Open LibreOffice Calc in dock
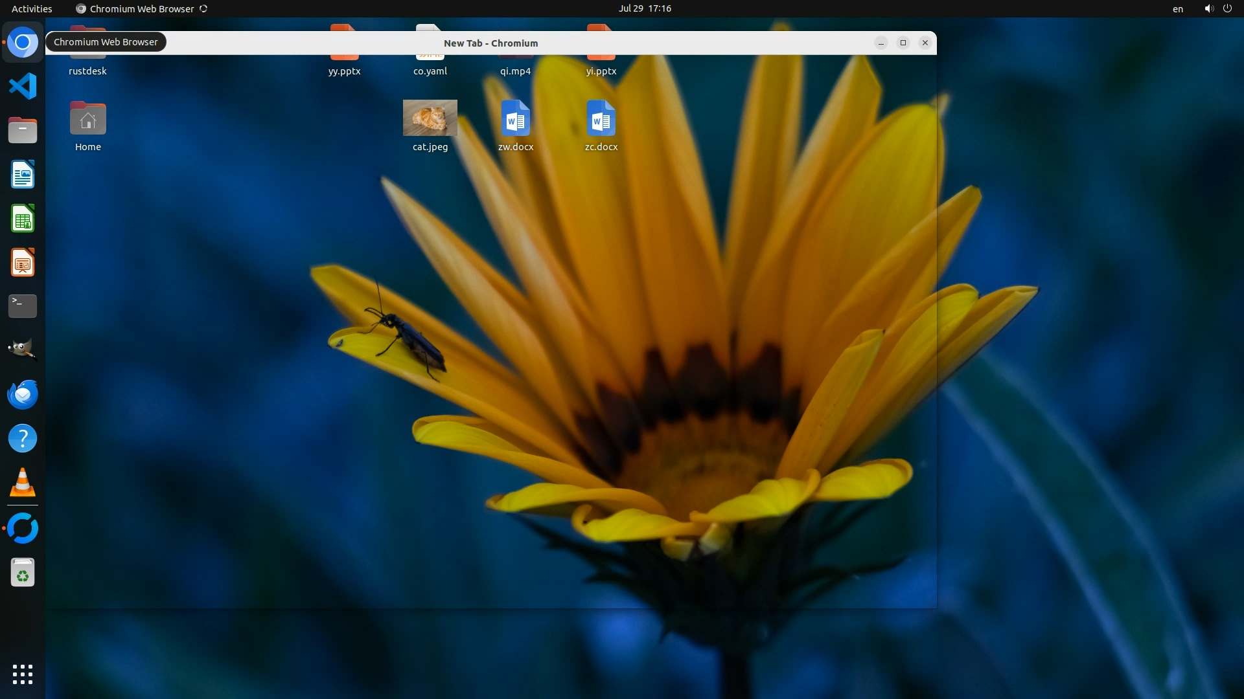 [23, 219]
